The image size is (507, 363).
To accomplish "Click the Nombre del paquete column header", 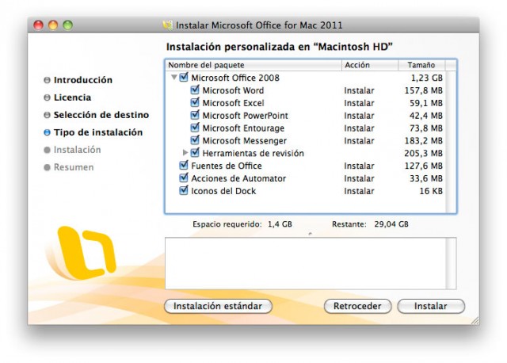I will tap(253, 65).
